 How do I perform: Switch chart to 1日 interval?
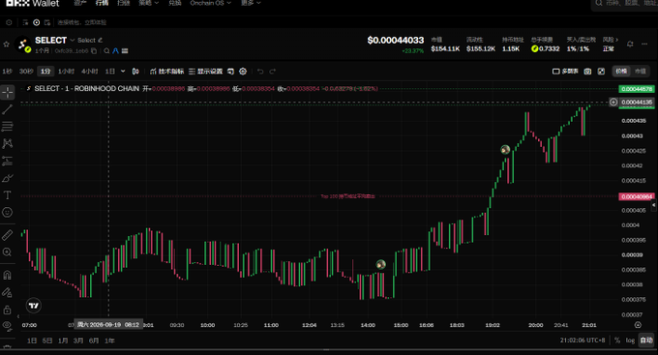pyautogui.click(x=110, y=72)
